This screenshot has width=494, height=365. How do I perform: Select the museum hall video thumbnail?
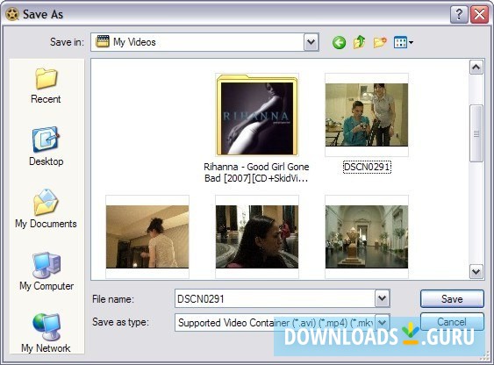tap(367, 237)
